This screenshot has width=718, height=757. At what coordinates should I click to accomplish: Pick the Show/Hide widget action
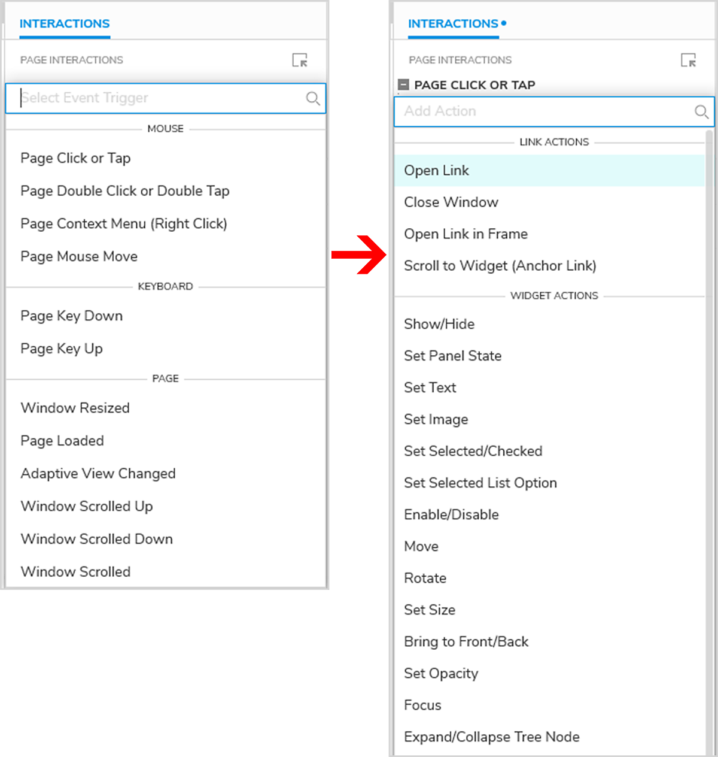(x=439, y=324)
